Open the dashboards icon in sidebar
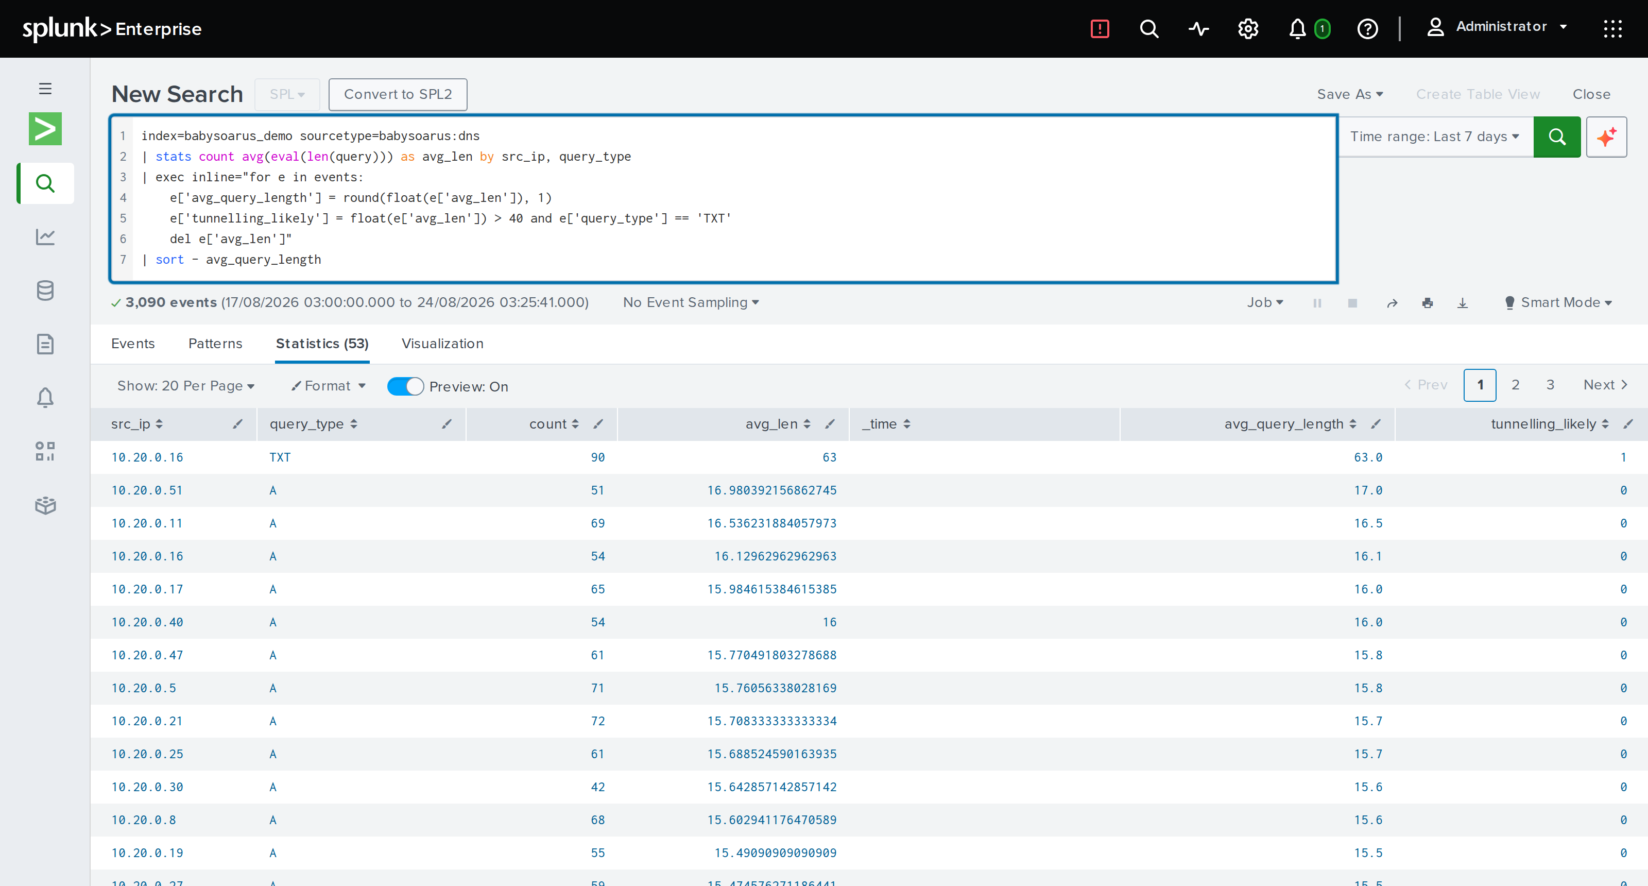Viewport: 1648px width, 886px height. pyautogui.click(x=45, y=451)
